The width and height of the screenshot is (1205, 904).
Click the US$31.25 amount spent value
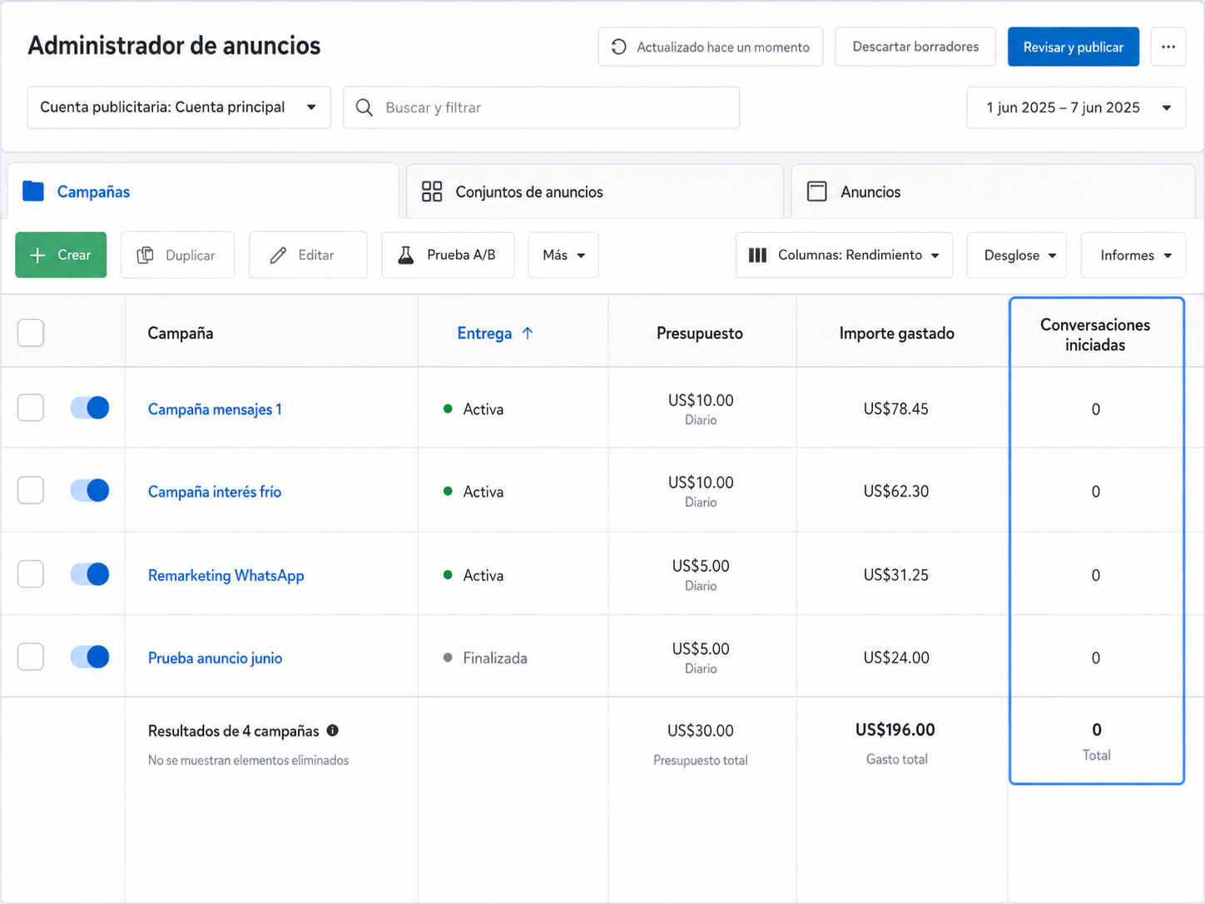[896, 574]
